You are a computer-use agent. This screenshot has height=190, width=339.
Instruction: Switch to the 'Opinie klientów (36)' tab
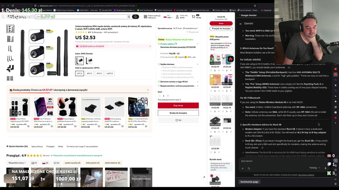coord(18,146)
